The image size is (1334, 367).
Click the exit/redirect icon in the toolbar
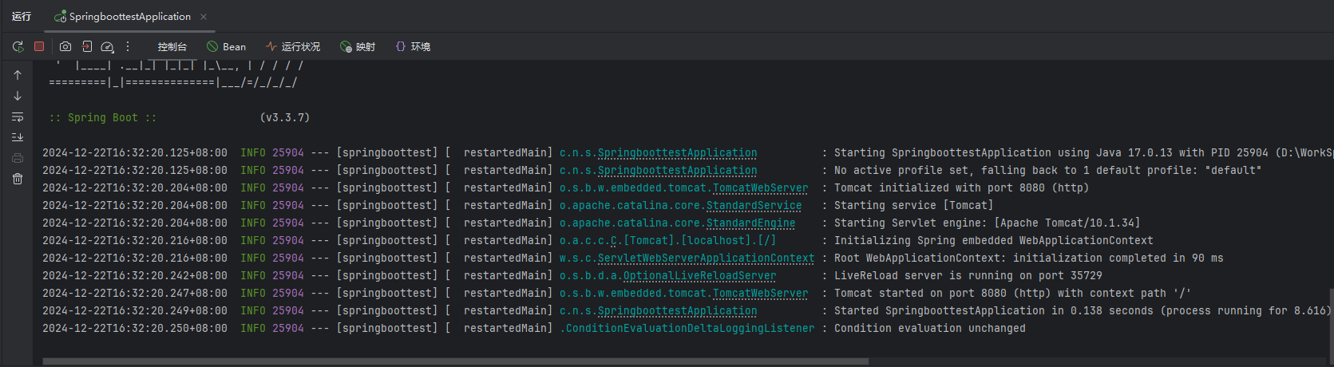(87, 47)
